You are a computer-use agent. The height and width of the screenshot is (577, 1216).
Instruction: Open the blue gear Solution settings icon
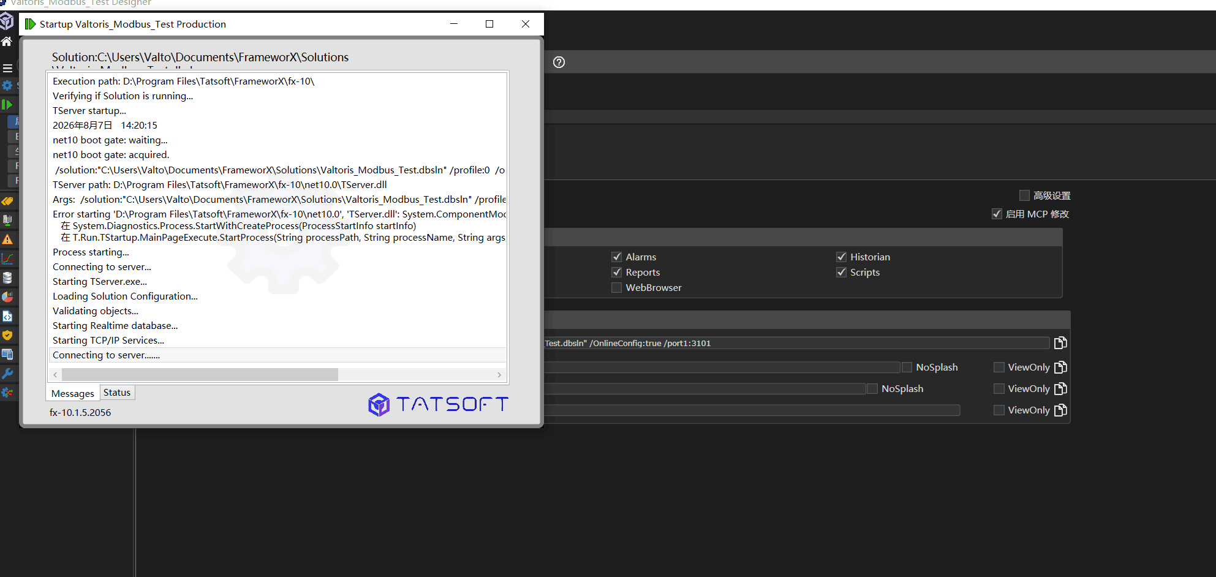tap(7, 86)
